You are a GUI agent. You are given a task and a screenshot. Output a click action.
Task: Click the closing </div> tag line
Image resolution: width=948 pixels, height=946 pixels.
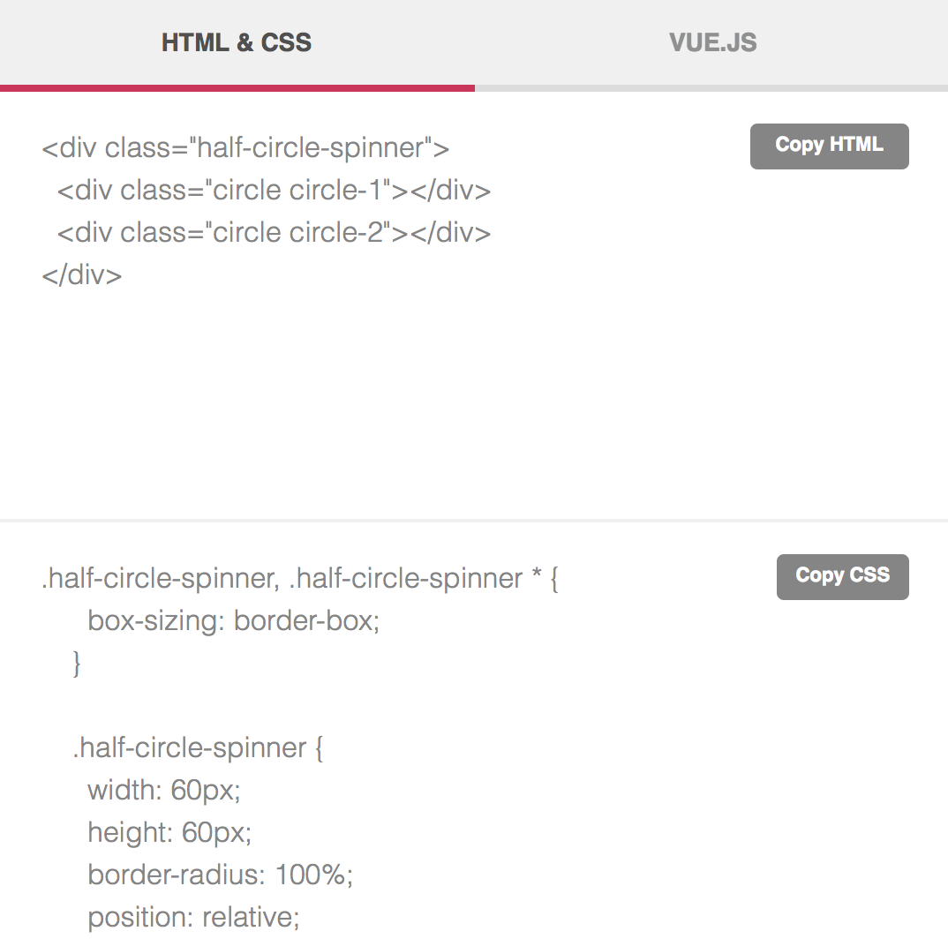[x=81, y=275]
